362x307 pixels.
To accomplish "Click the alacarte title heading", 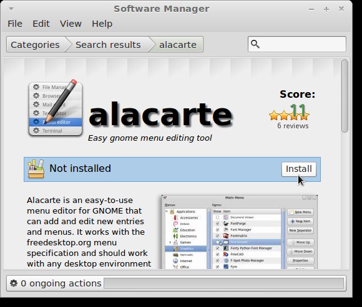I will point(160,115).
